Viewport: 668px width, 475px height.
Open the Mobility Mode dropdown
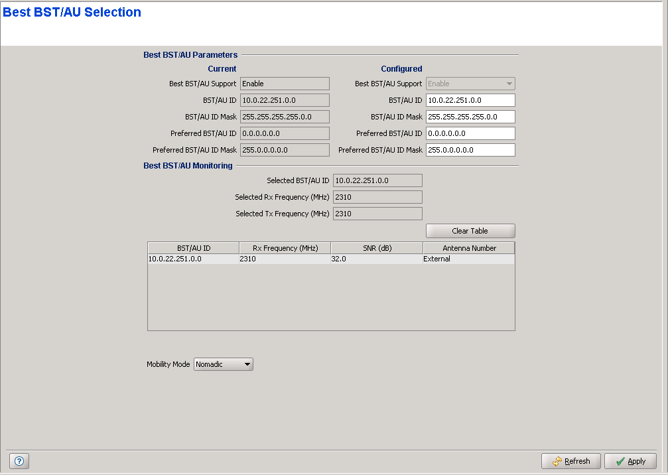(x=223, y=364)
